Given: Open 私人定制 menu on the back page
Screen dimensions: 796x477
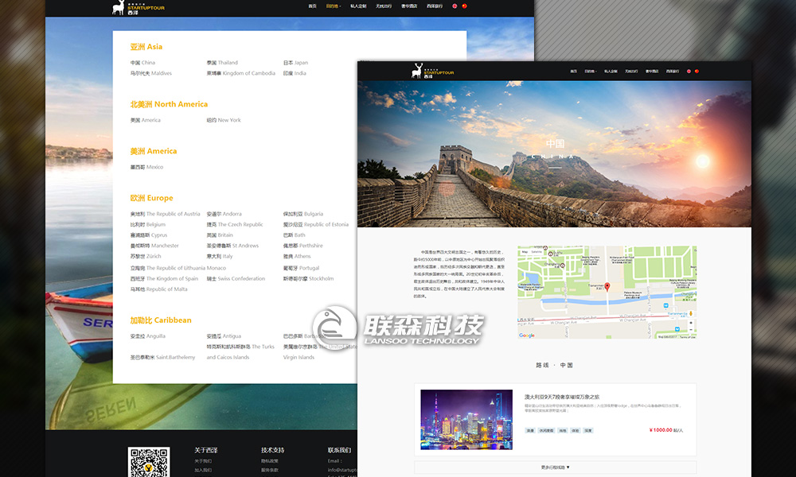Looking at the screenshot, I should (x=358, y=6).
